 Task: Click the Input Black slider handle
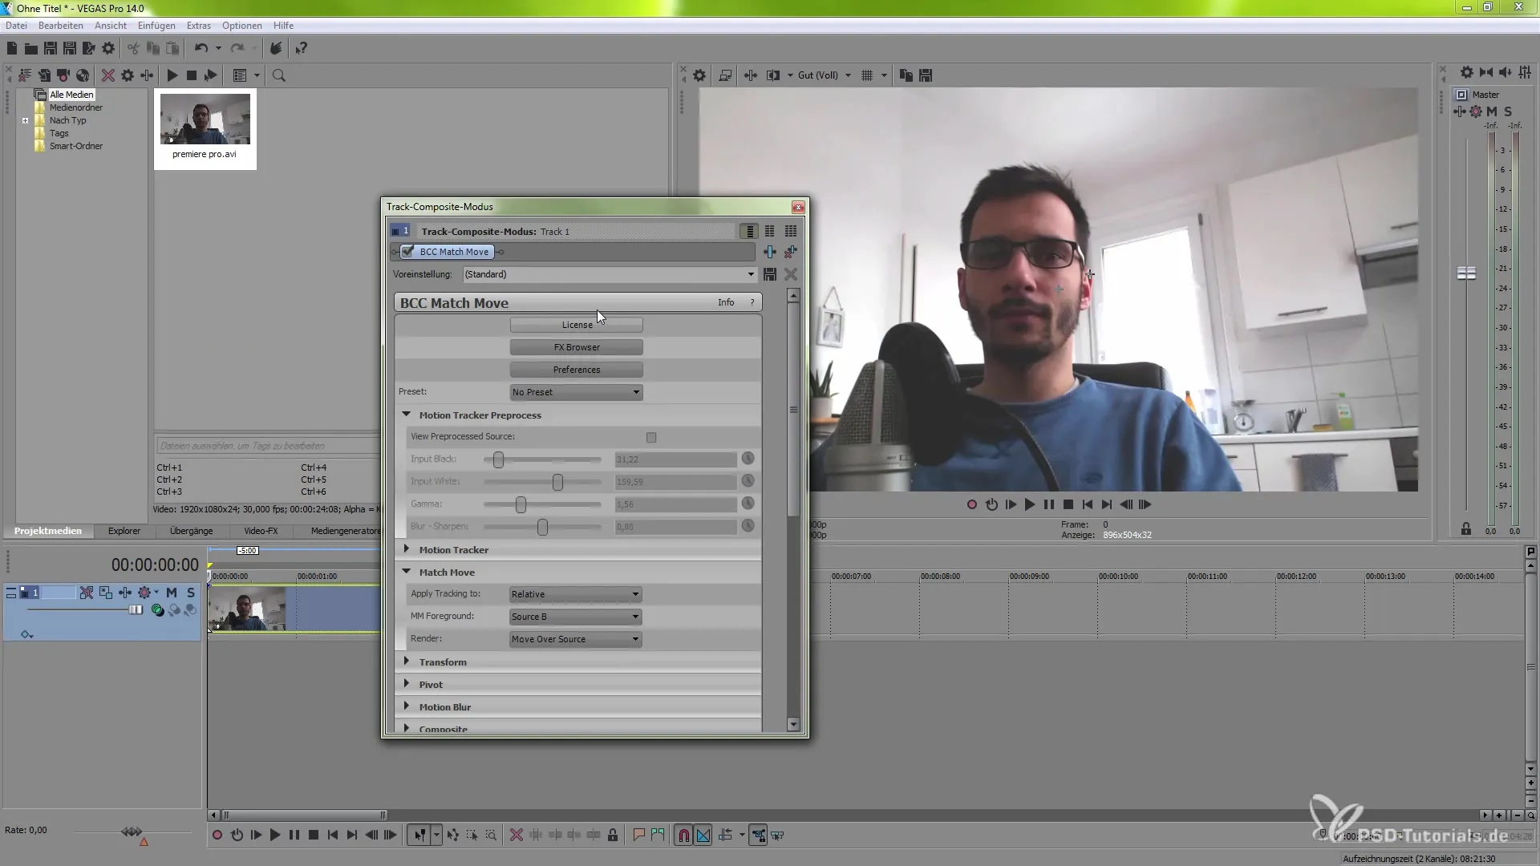point(498,459)
